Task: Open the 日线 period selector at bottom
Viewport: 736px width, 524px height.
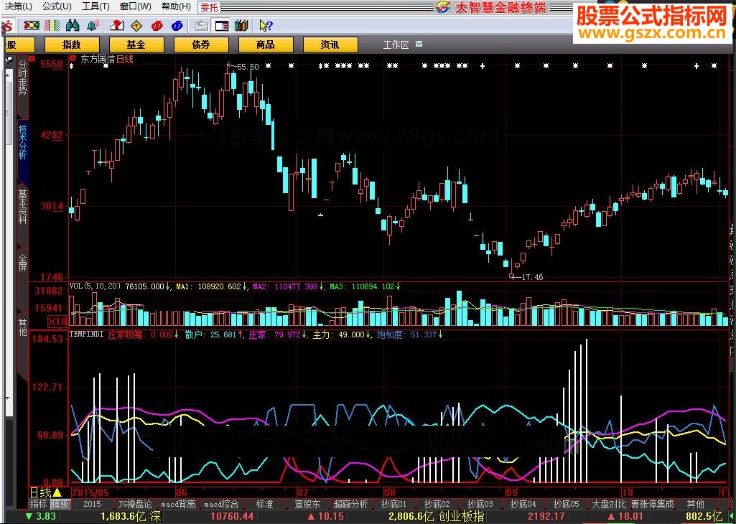Action: [x=45, y=492]
